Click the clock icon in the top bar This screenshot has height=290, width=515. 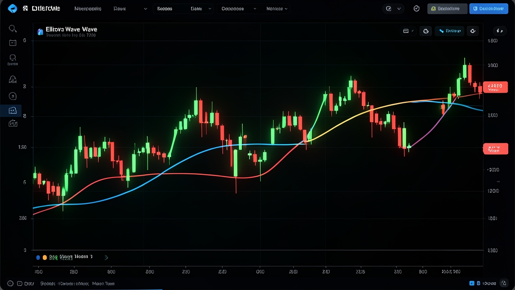(416, 8)
